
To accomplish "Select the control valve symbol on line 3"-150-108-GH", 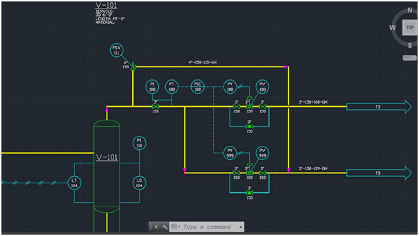I will pyautogui.click(x=249, y=106).
